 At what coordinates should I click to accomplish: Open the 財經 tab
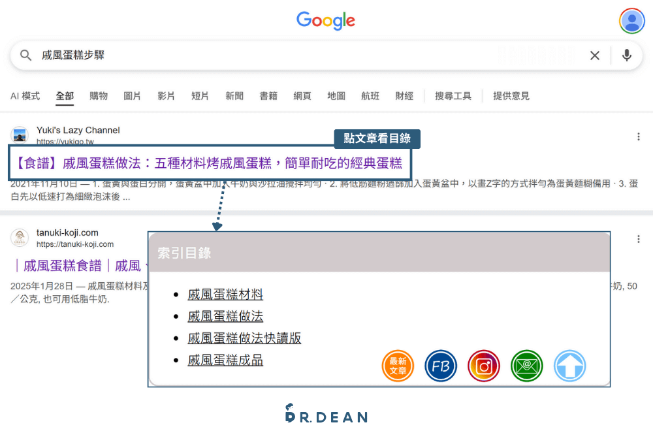click(x=404, y=96)
